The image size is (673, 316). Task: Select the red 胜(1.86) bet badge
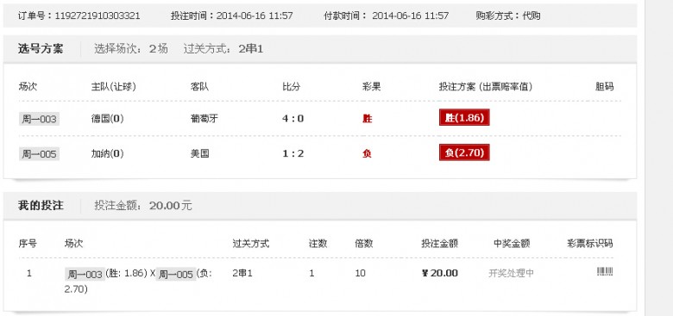[464, 118]
